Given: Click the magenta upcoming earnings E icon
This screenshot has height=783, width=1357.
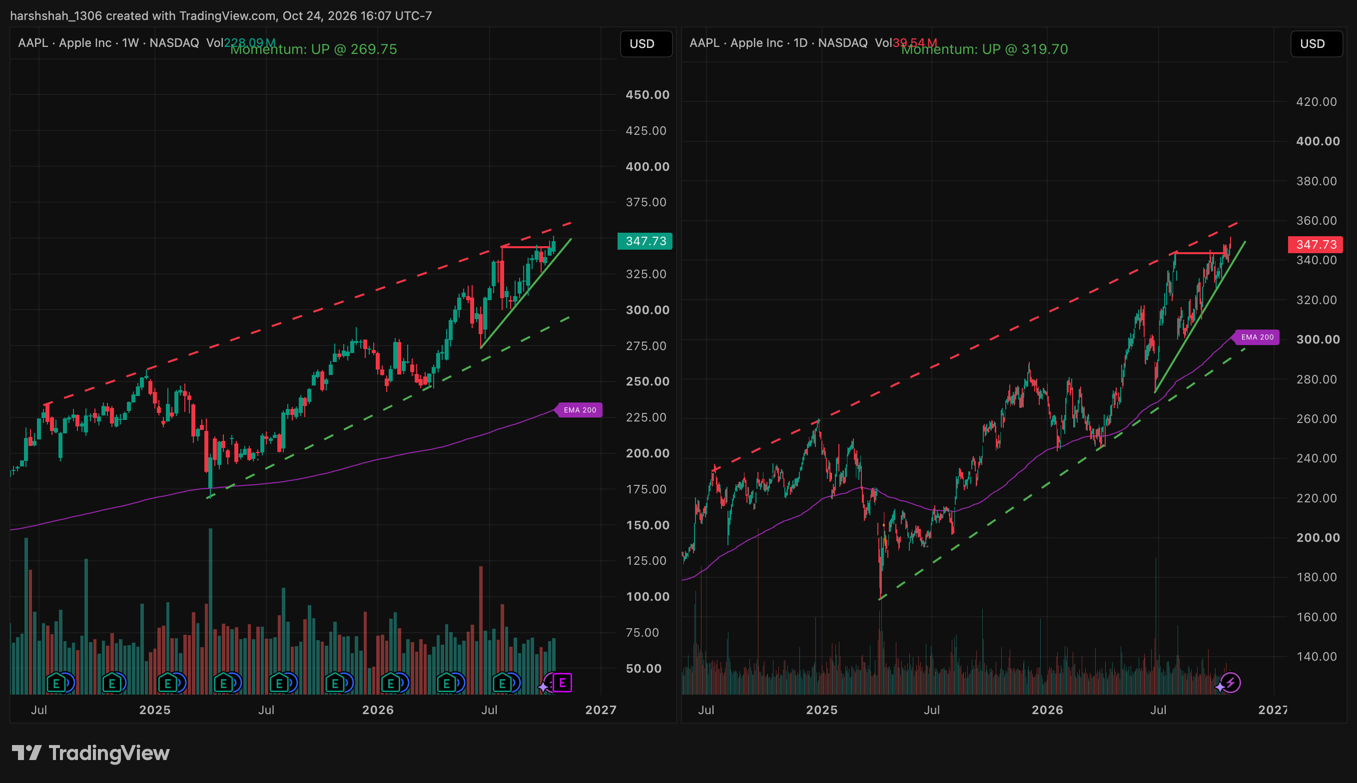Looking at the screenshot, I should coord(562,683).
